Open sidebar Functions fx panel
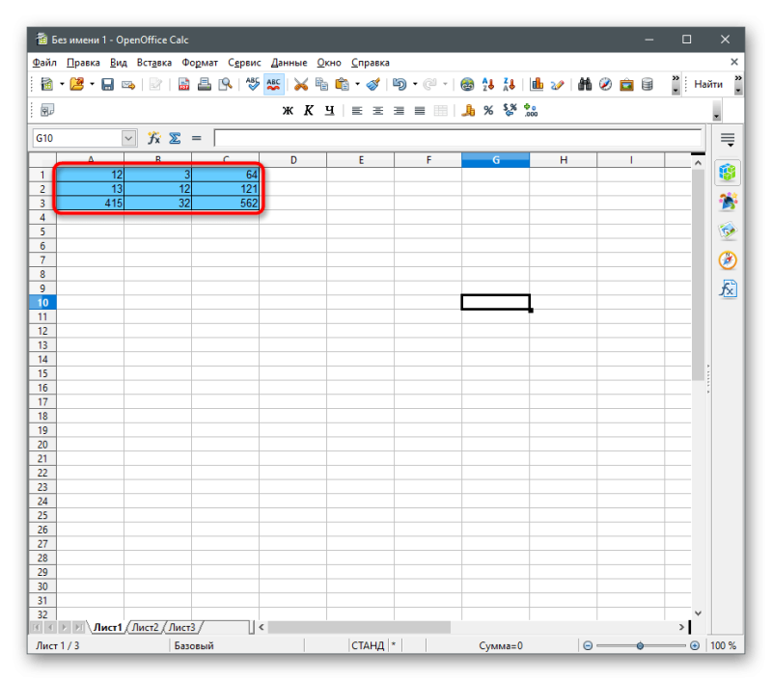Screen dimensions: 772x681 pos(728,289)
